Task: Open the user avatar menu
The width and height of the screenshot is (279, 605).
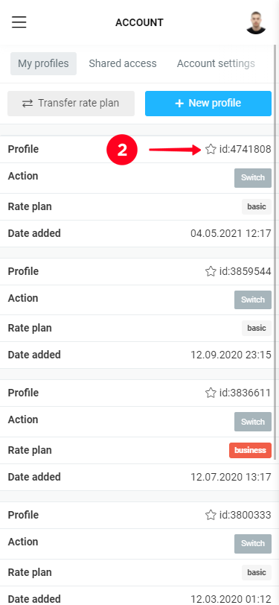Action: click(256, 22)
